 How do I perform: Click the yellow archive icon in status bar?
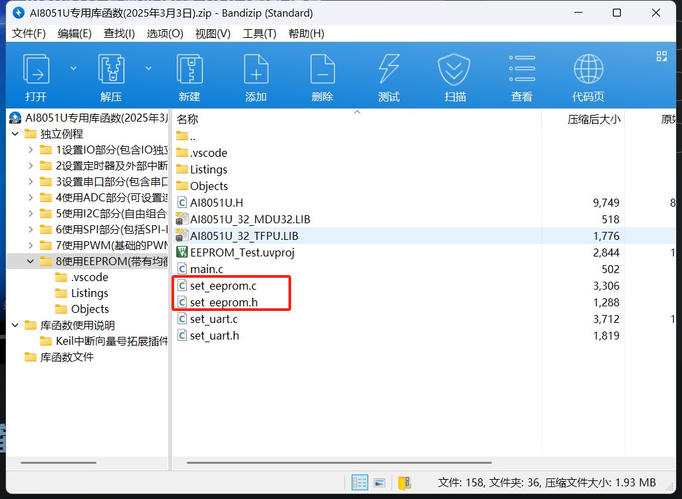point(405,482)
